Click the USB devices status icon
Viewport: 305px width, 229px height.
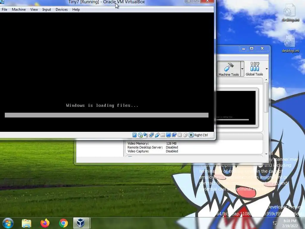pos(157,135)
